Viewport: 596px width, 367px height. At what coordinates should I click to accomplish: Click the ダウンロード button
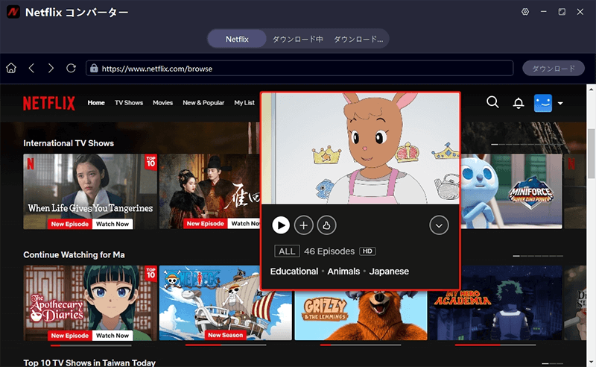pos(553,69)
